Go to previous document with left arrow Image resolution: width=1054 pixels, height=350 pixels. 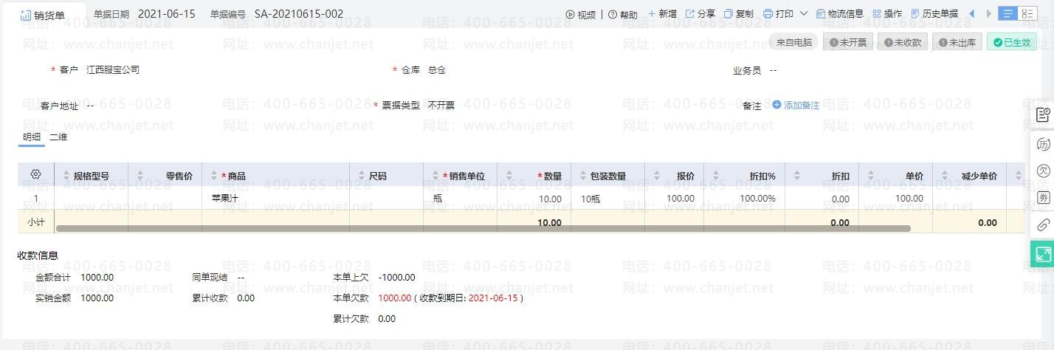[x=971, y=14]
